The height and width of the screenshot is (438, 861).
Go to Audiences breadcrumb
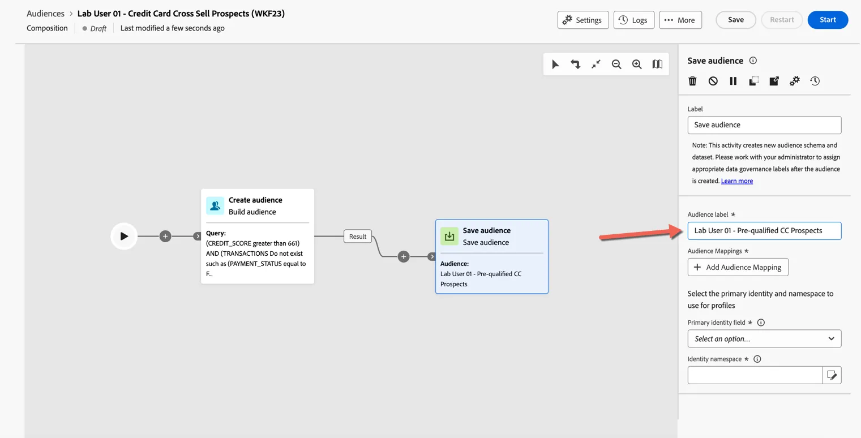coord(46,14)
